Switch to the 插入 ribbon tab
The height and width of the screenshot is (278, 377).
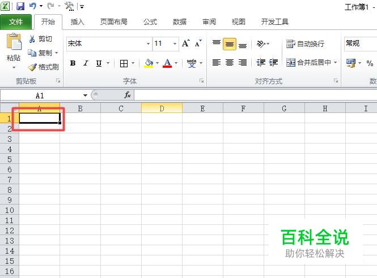[77, 22]
